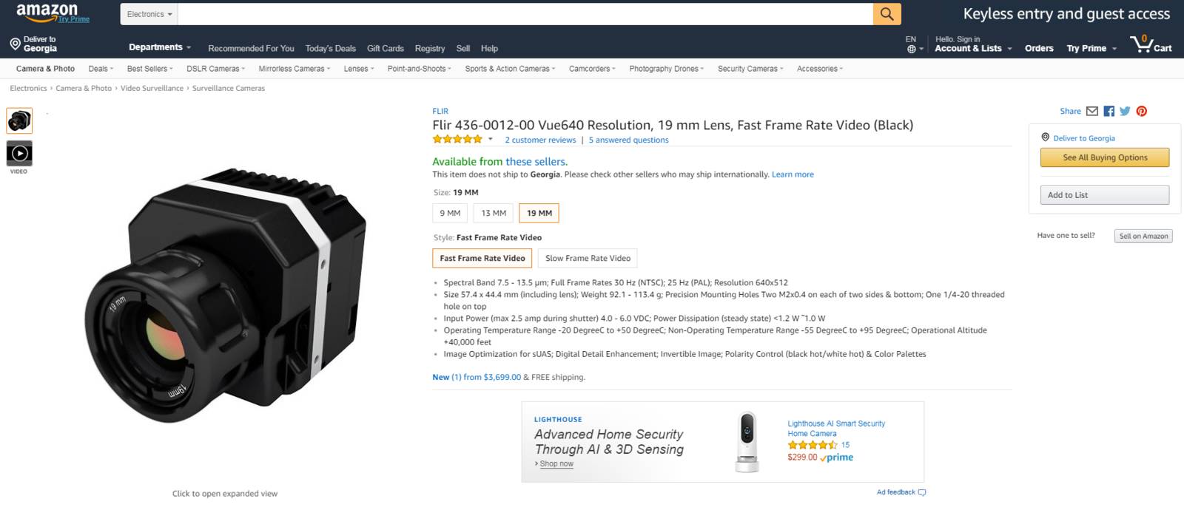Select the 13 MM size option

tap(494, 214)
